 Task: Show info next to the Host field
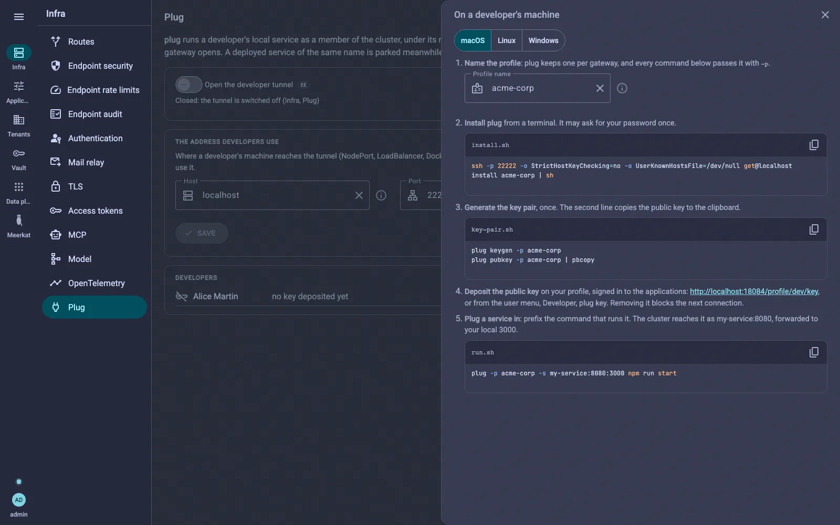pos(381,195)
